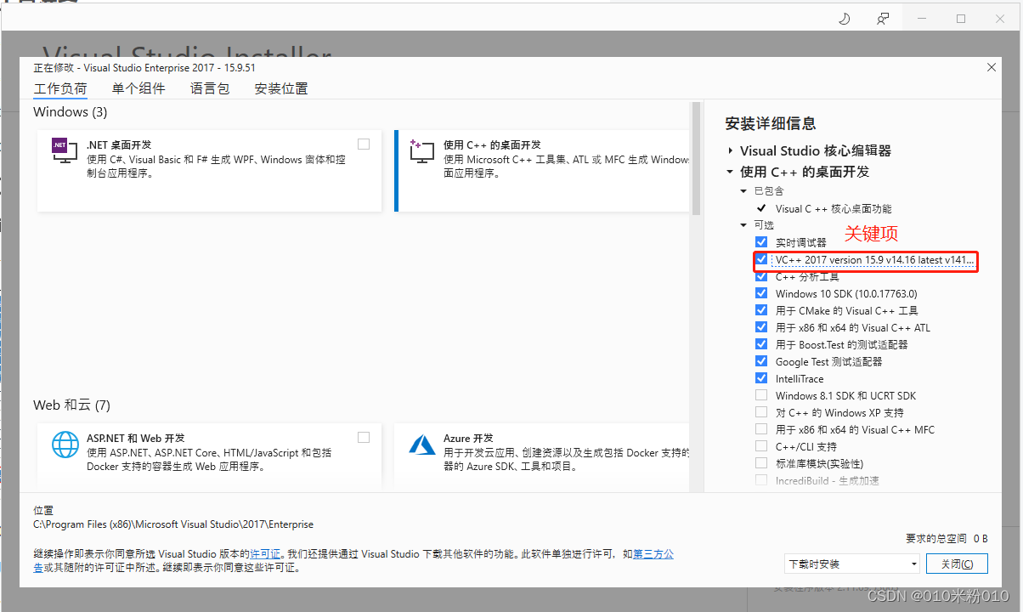Select the Azure 开发 workload card

coord(542,456)
